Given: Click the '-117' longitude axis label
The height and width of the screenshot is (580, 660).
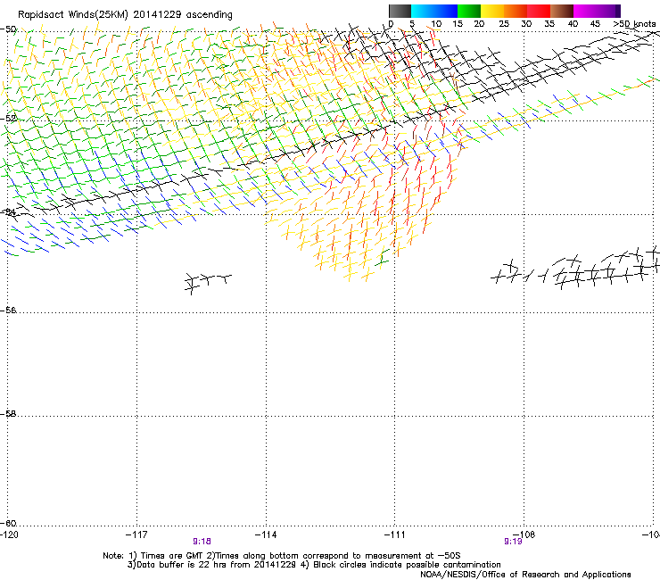Looking at the screenshot, I should click(x=136, y=534).
